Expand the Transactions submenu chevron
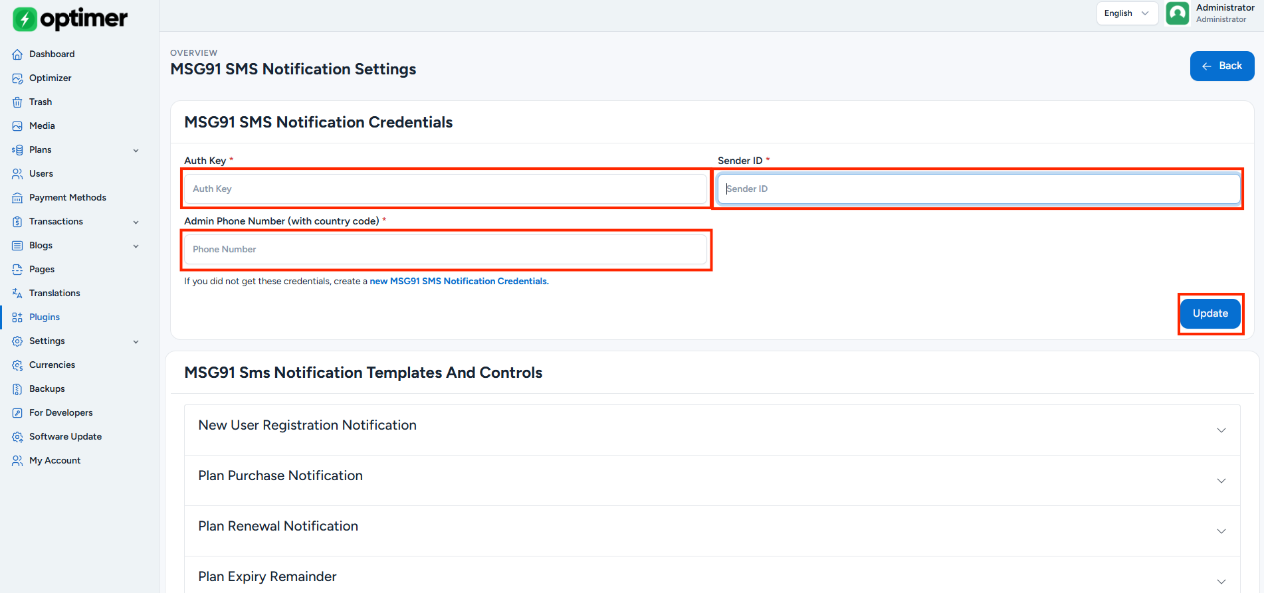Screen dimensions: 1264x593 click(x=136, y=222)
